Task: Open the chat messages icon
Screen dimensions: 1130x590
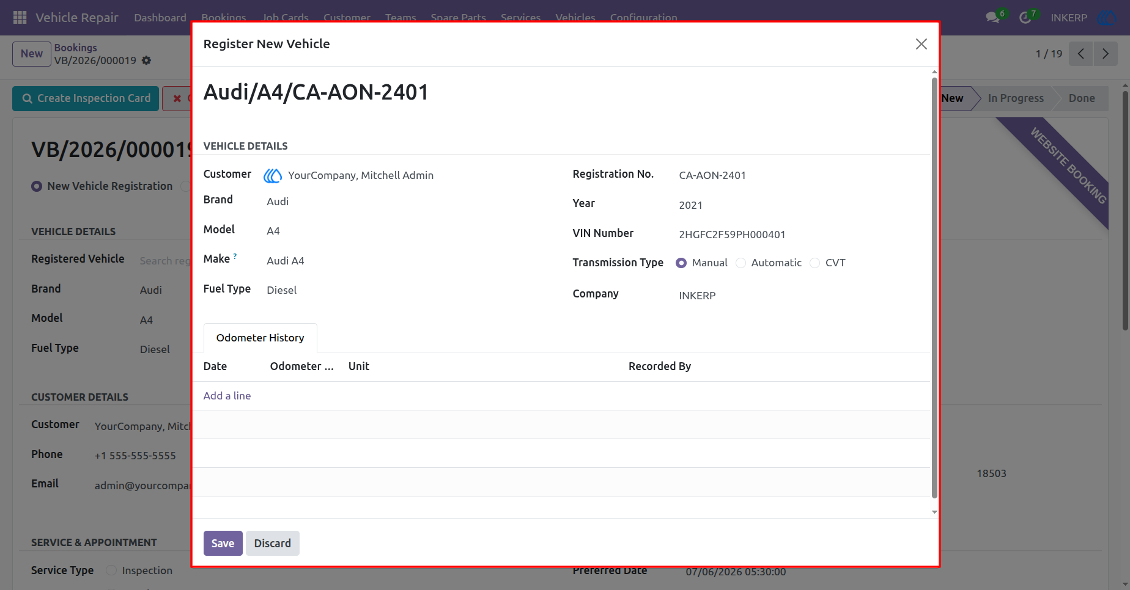Action: coord(993,18)
